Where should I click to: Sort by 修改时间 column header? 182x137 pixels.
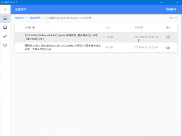pos(139,28)
